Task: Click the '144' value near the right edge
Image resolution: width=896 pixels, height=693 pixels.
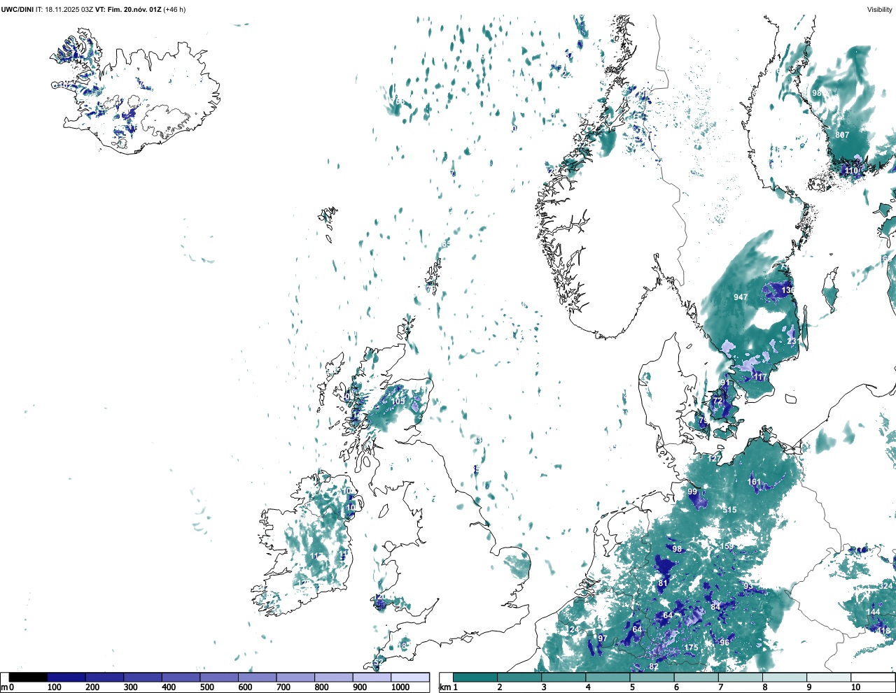Action: tap(873, 612)
